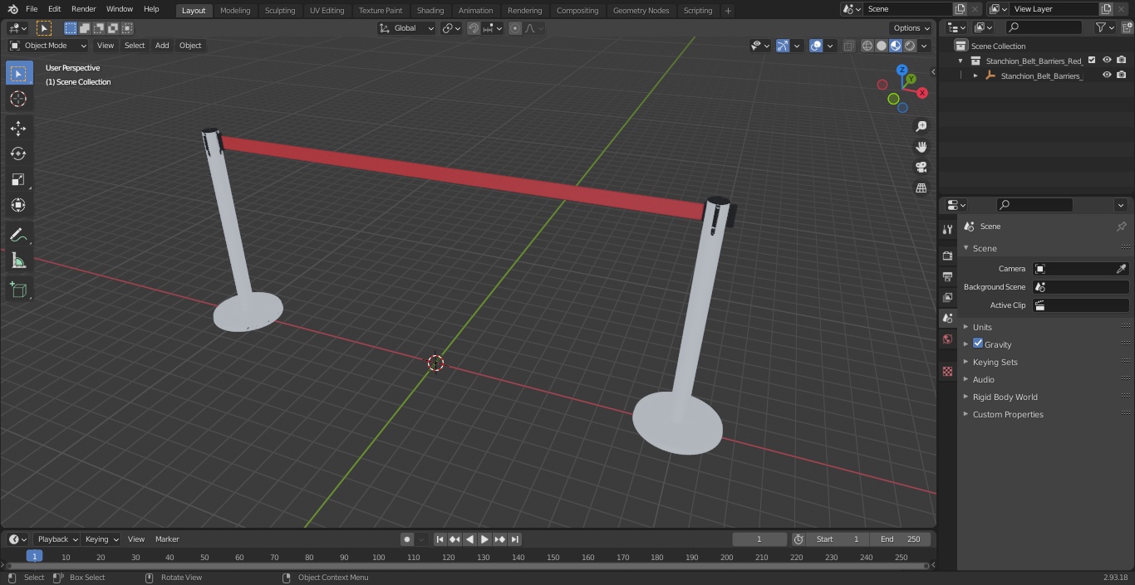This screenshot has height=585, width=1135.
Task: Uncheck the Stanchion_Belt_Barriers_Red collection exclude checkbox
Action: pos(1092,61)
